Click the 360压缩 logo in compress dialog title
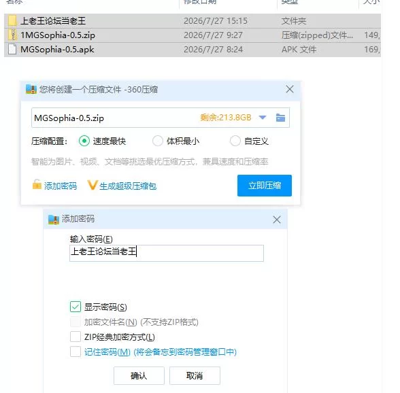This screenshot has width=400, height=393. tap(31, 90)
